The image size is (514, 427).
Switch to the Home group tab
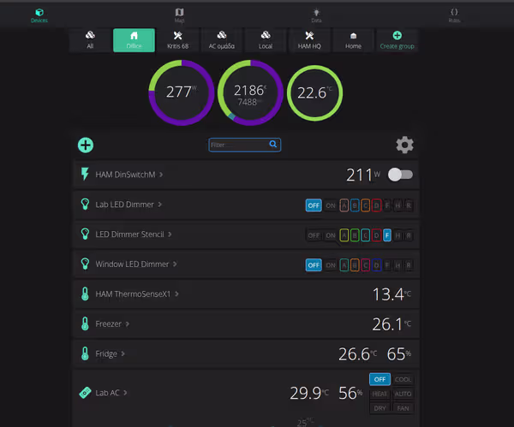point(353,40)
